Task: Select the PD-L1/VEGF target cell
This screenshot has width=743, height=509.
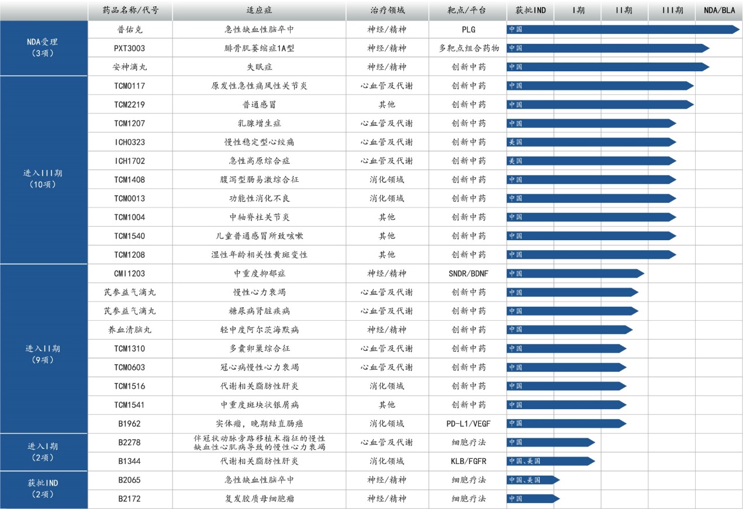Action: click(x=468, y=424)
